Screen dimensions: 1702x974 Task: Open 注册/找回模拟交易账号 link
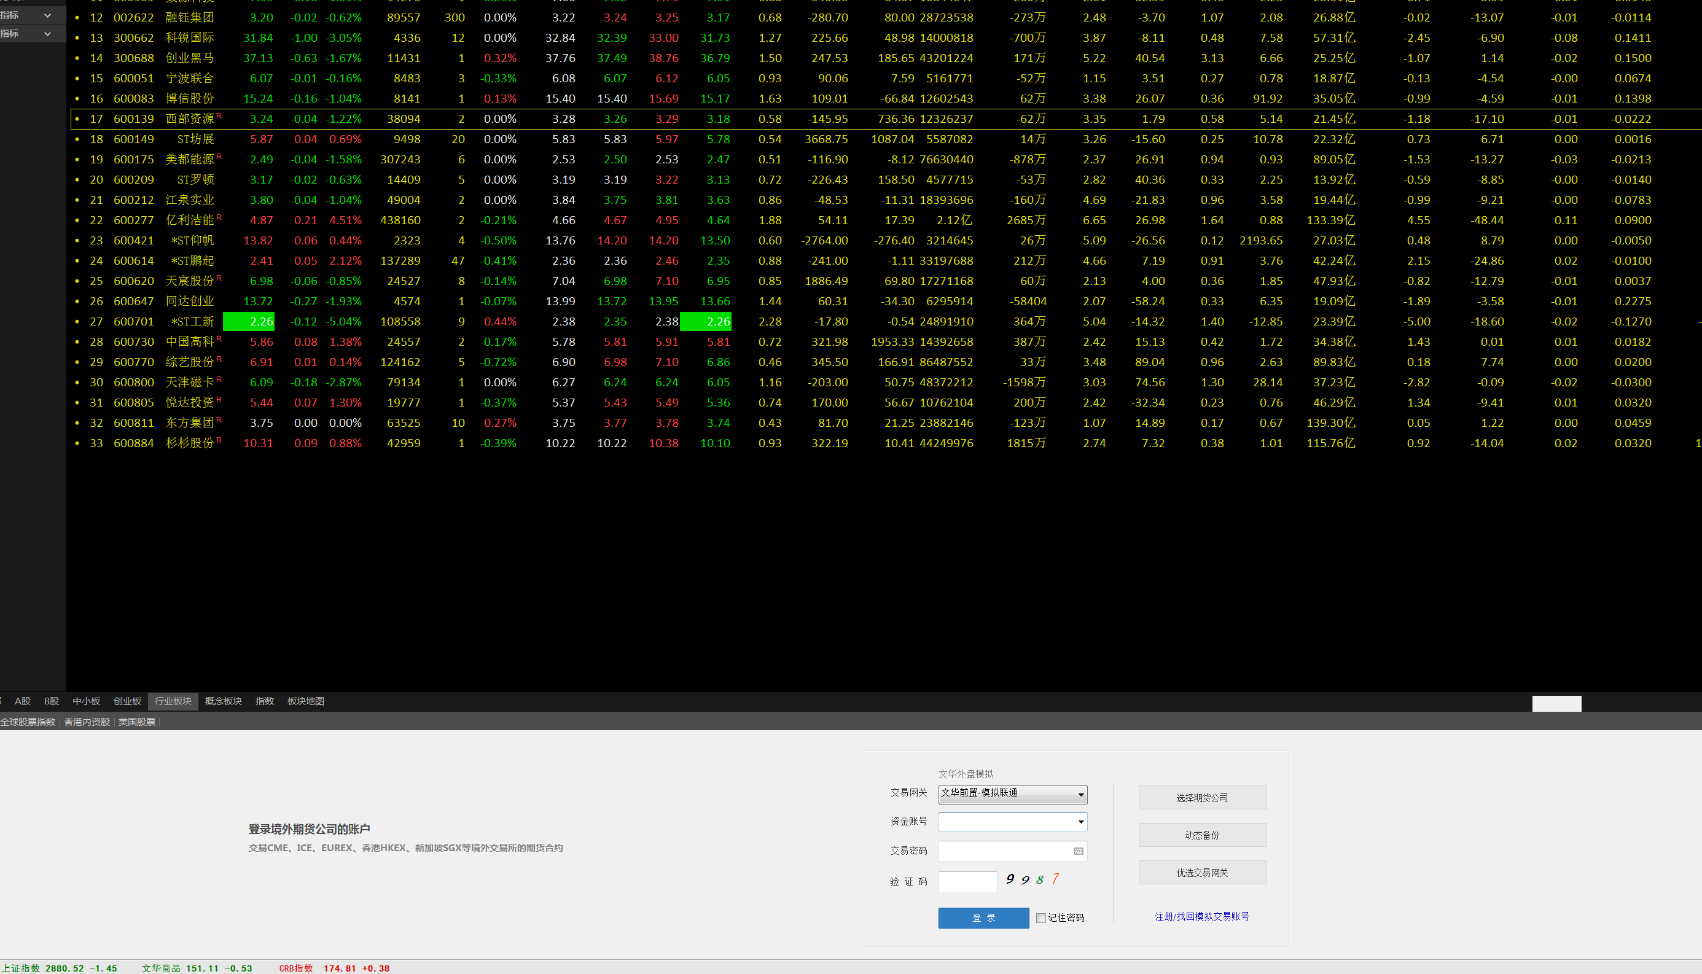click(x=1201, y=916)
